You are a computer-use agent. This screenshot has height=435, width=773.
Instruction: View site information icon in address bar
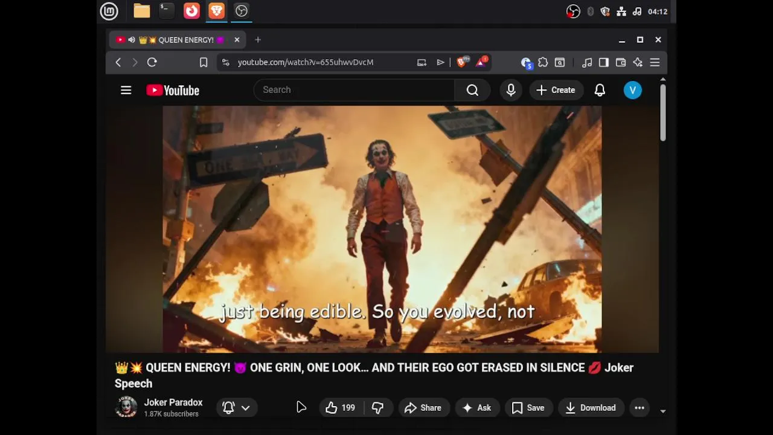[225, 62]
